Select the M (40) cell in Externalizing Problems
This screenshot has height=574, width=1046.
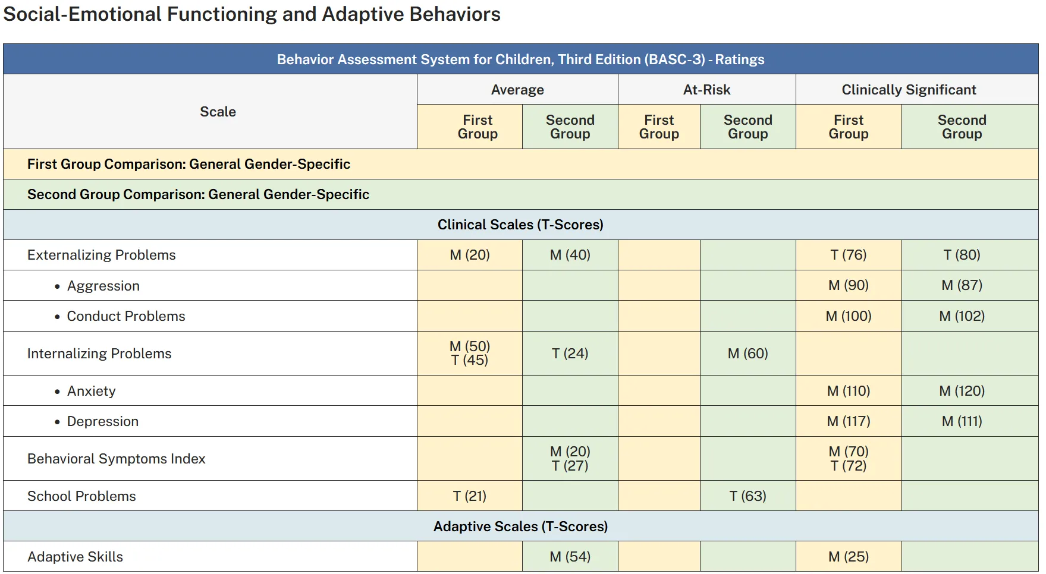570,255
